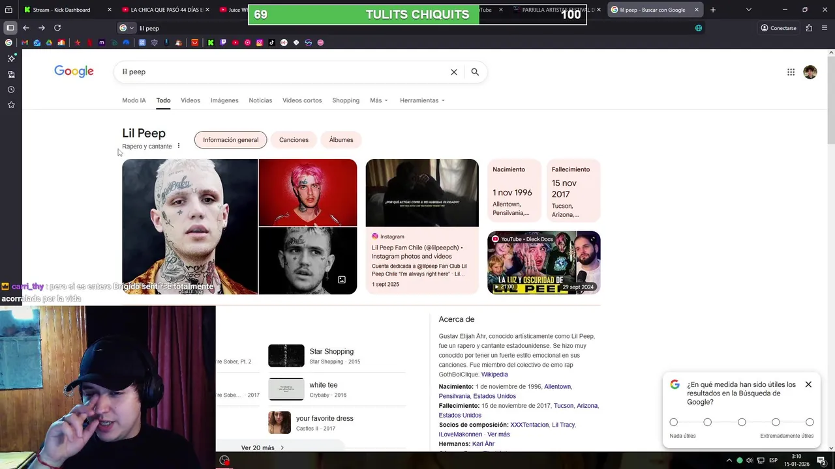This screenshot has width=835, height=469.
Task: Show hidden system tray icons
Action: coord(730,461)
